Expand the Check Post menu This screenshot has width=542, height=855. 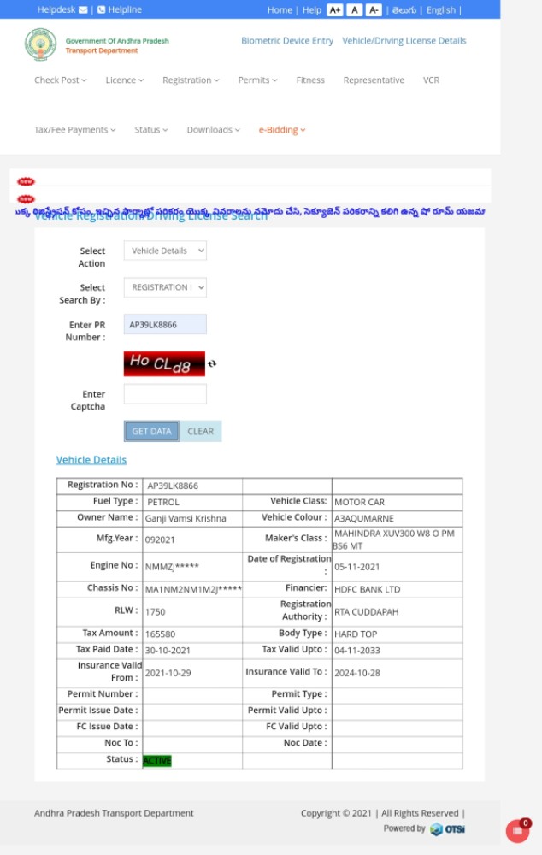click(61, 80)
